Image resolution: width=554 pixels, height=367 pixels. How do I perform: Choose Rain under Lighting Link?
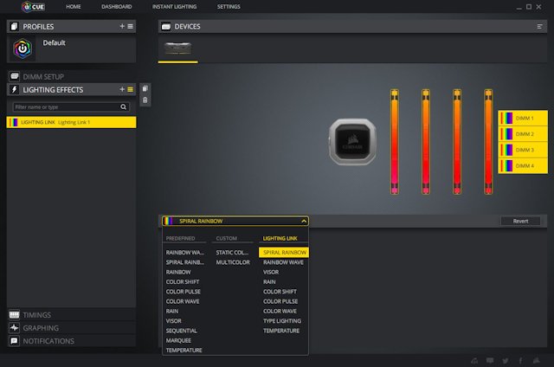269,282
